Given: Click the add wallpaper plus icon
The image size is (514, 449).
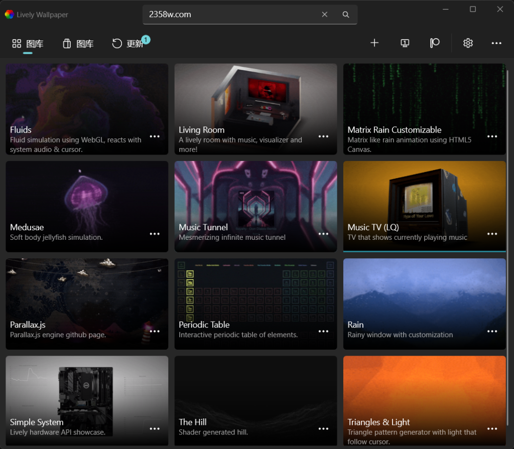Looking at the screenshot, I should click(x=374, y=43).
